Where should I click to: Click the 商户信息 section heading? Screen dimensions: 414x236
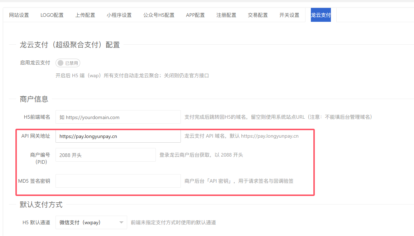pyautogui.click(x=34, y=99)
